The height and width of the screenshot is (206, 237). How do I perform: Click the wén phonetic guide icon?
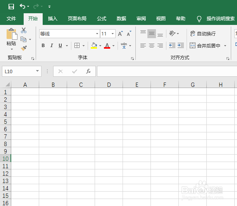pyautogui.click(x=124, y=46)
